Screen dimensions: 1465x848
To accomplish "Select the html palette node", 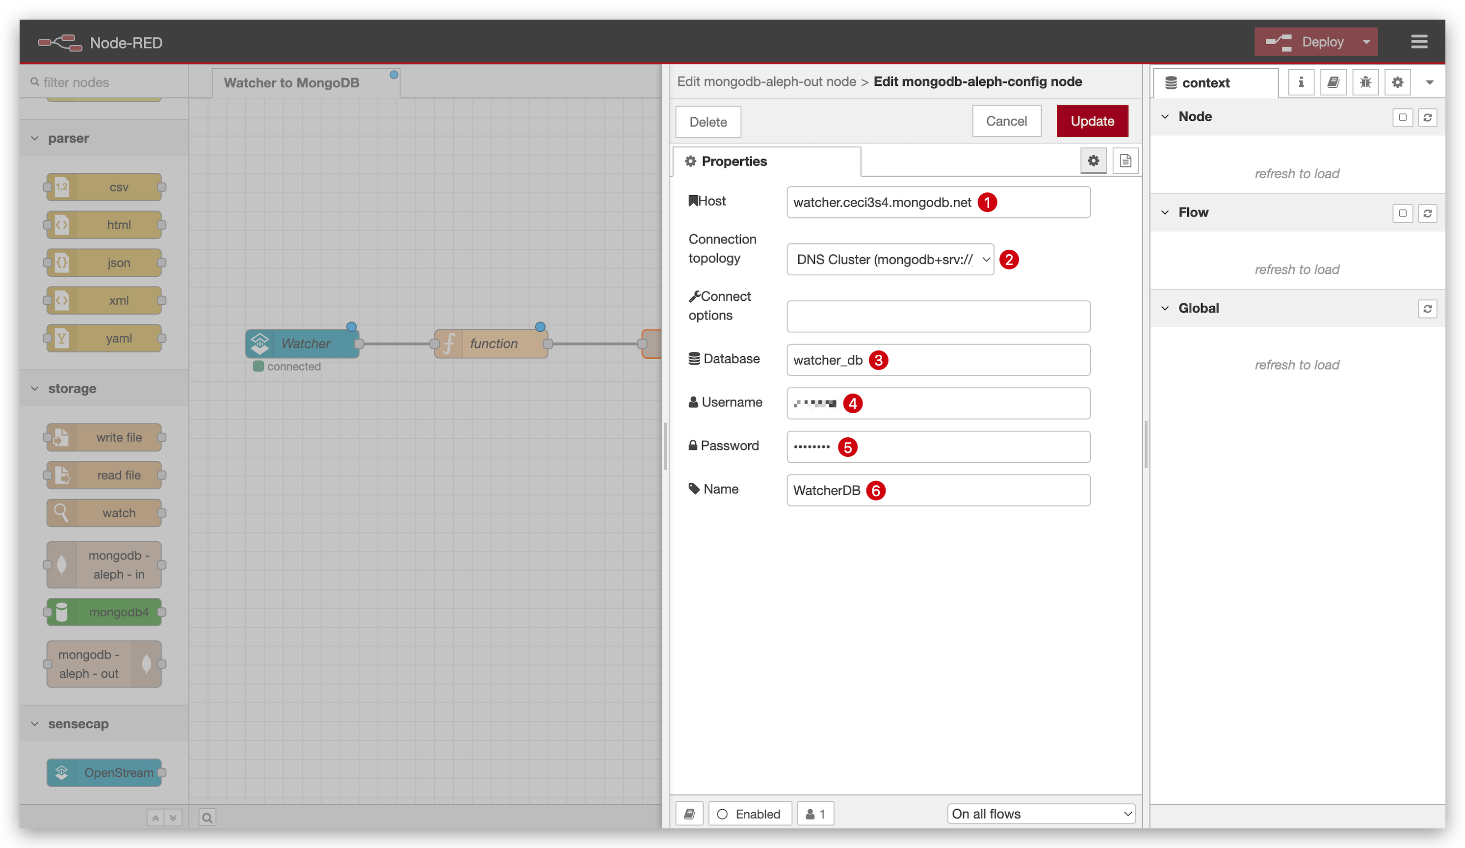I will click(104, 224).
